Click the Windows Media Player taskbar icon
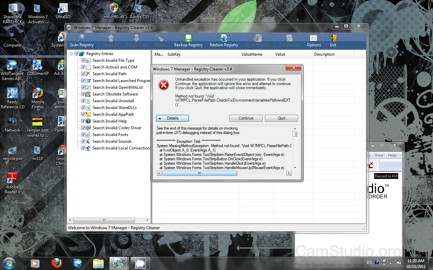Screen dimensions: 433x270 pos(35,263)
